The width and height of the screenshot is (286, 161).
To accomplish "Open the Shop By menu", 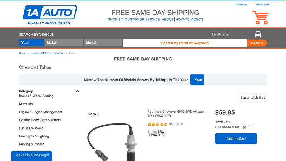I will tap(115, 19).
